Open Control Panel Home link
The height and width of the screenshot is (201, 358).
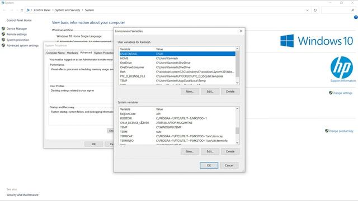click(x=19, y=20)
